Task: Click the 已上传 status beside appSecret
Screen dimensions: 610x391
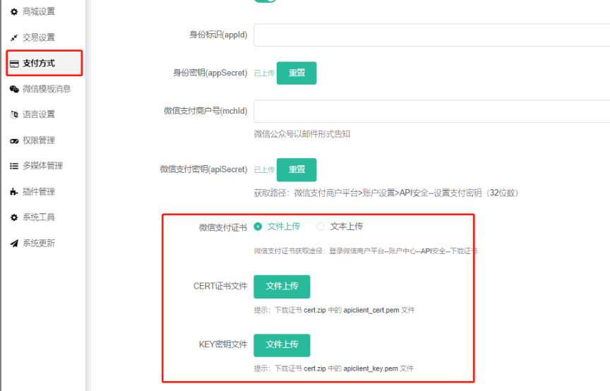Action: [264, 73]
